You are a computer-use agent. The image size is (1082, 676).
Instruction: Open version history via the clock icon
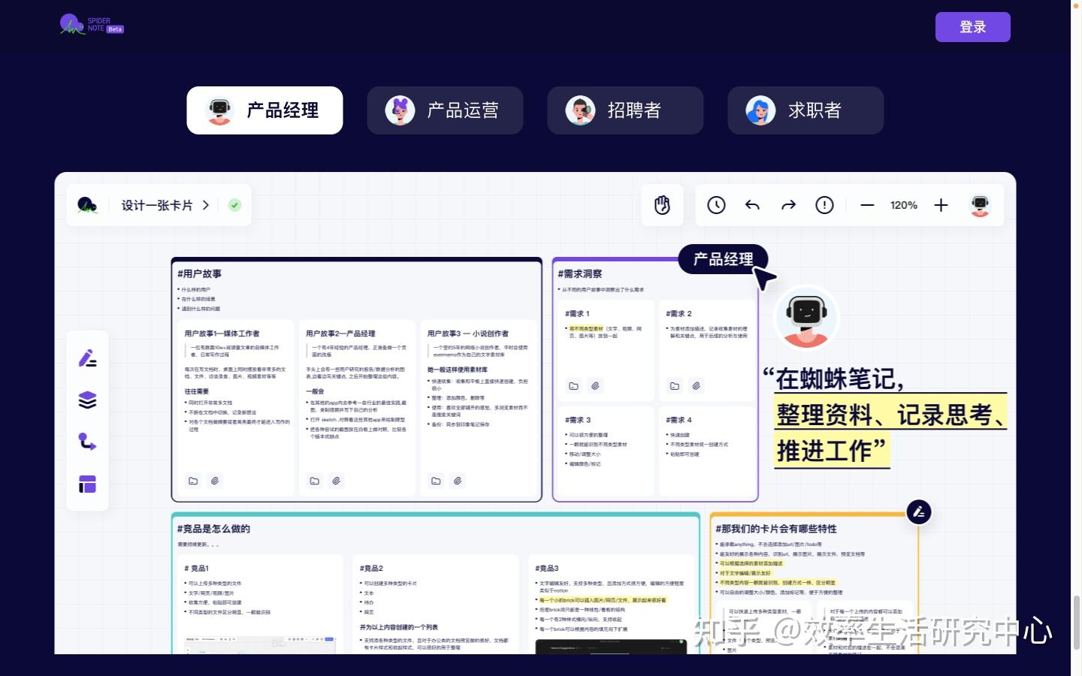pyautogui.click(x=716, y=204)
